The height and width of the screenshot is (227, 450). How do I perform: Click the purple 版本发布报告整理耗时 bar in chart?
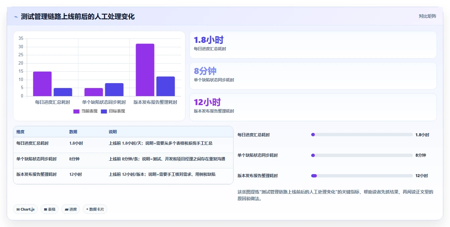(x=145, y=70)
